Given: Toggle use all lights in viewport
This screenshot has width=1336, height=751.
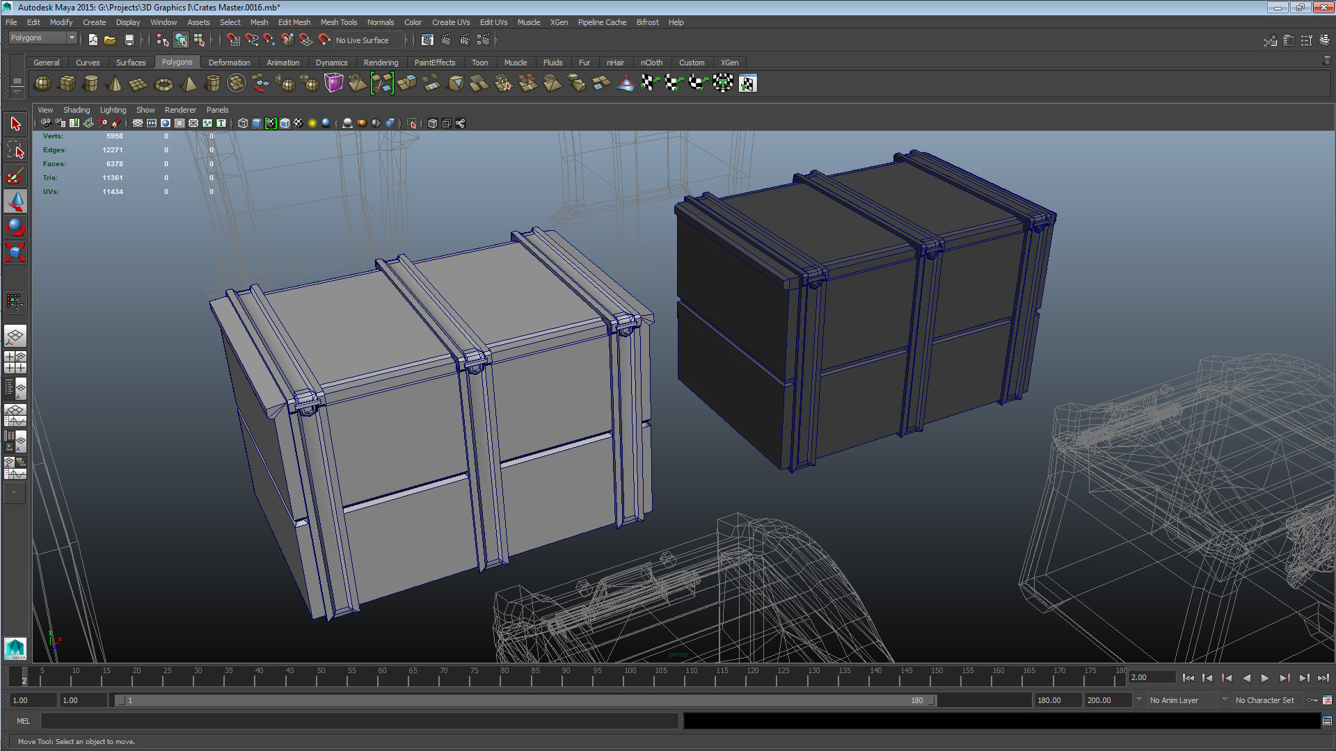Looking at the screenshot, I should point(312,123).
